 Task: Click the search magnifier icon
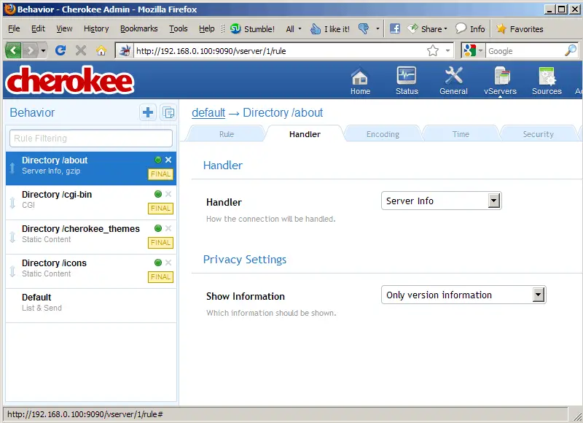click(x=571, y=50)
